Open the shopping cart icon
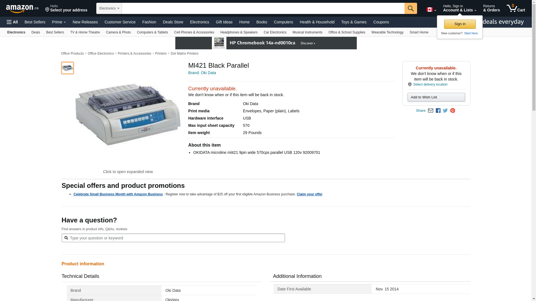The width and height of the screenshot is (536, 301). tap(516, 8)
